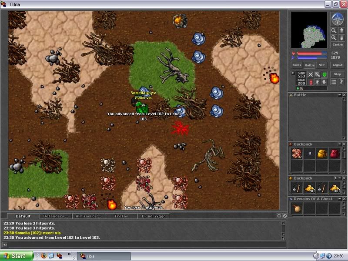Select the first fishing rod item
Screen dimensions: 348x261
point(297,188)
